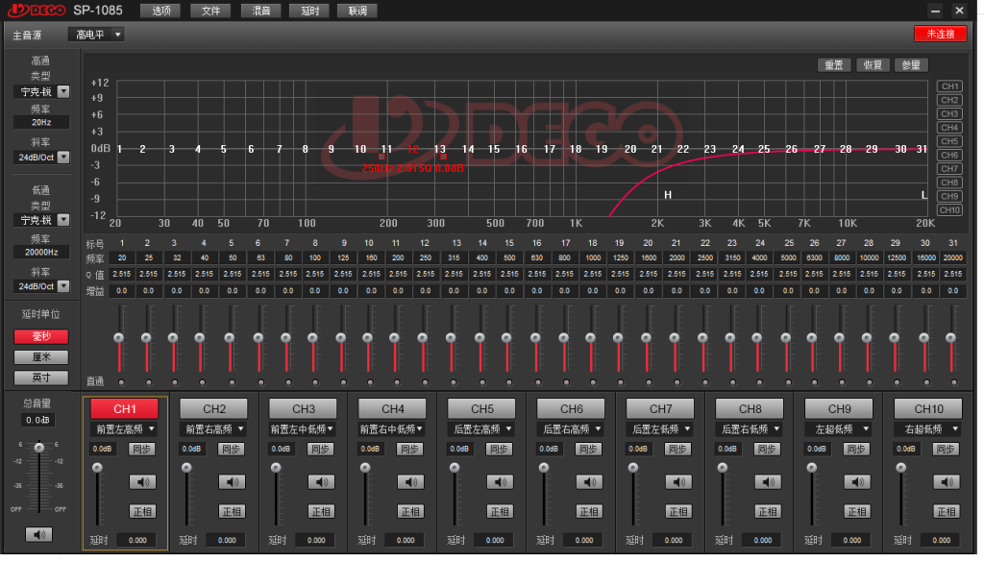Click the 总音量 0.0dB value field

point(38,420)
